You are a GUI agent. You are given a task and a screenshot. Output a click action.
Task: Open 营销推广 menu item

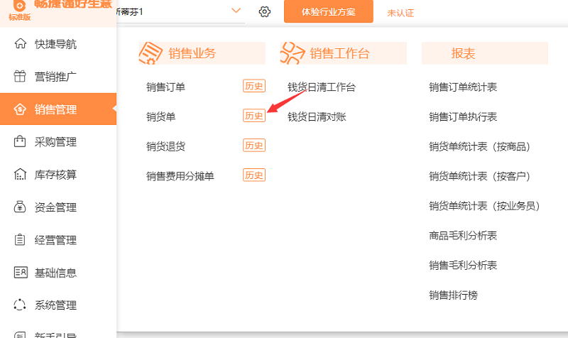(55, 77)
